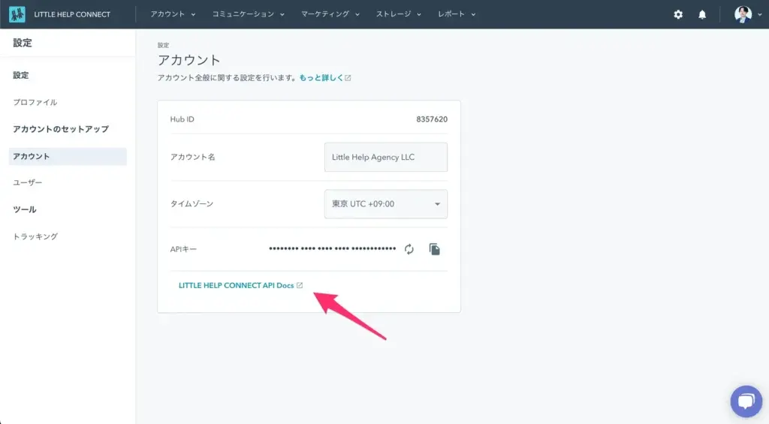Click the もっと詳しく link
This screenshot has width=769, height=424.
pos(321,77)
